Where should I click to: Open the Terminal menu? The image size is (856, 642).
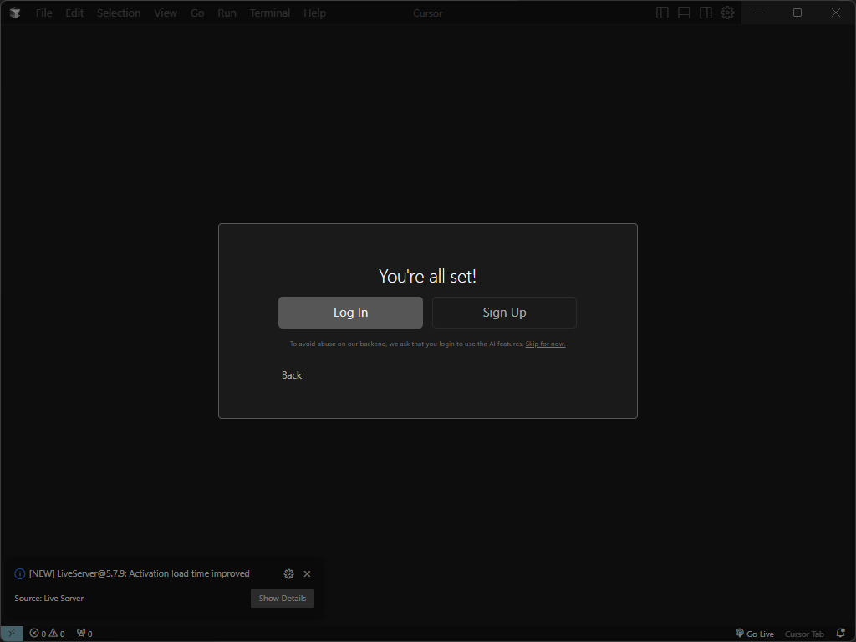(270, 13)
